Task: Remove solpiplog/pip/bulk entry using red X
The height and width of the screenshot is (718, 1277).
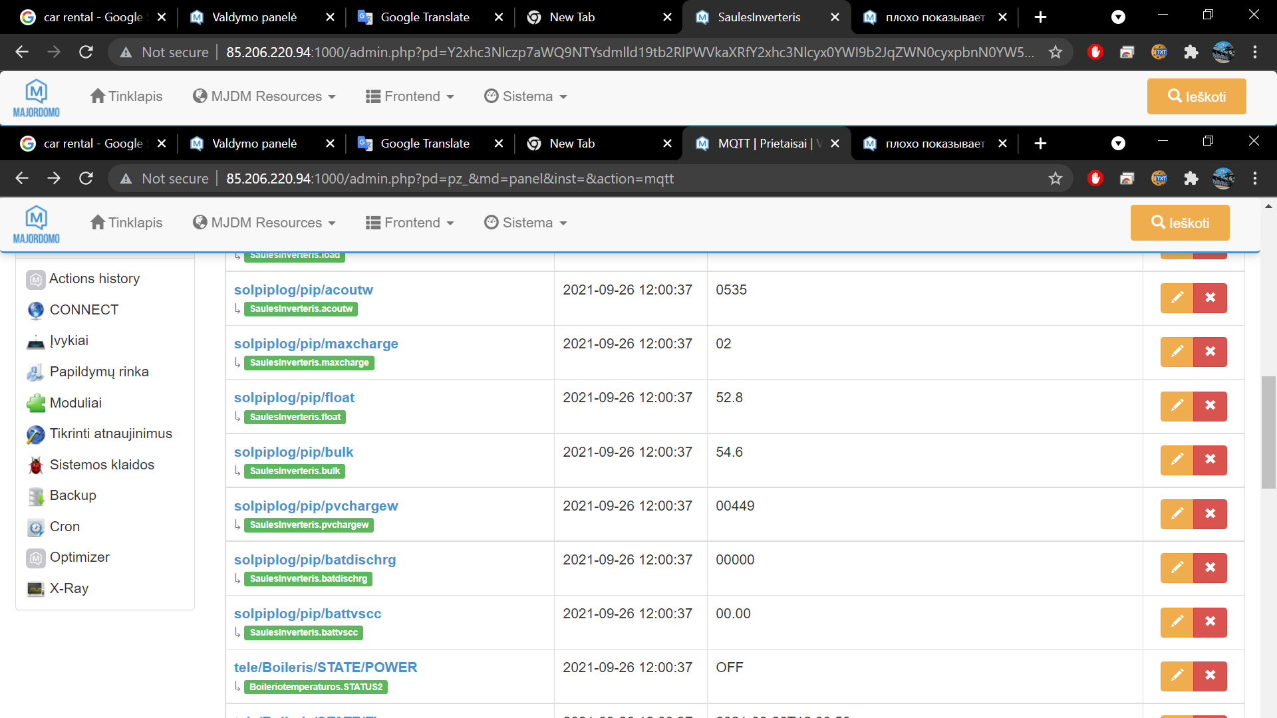Action: 1210,459
